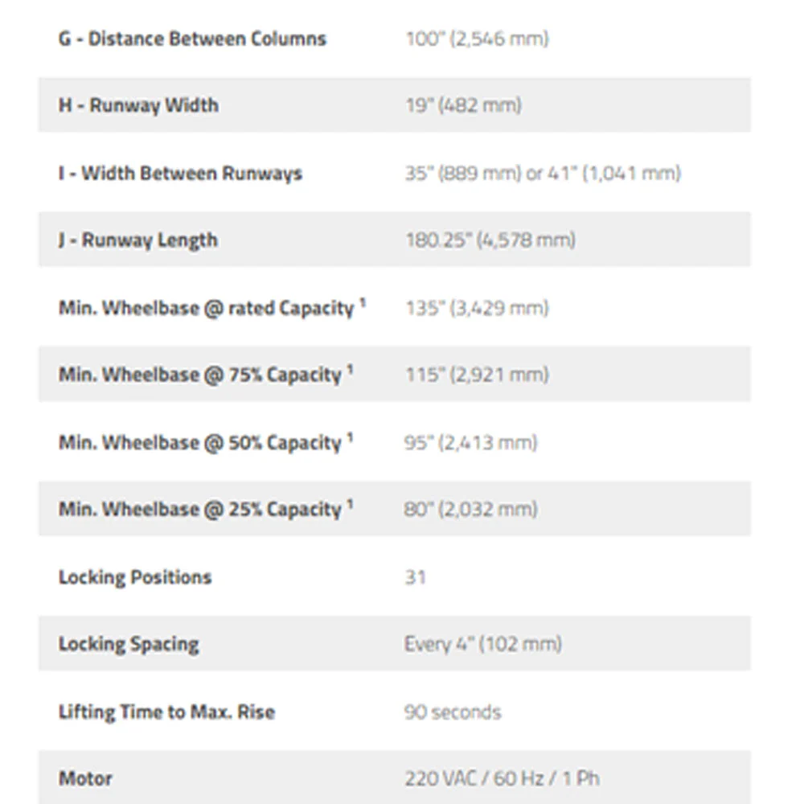Image resolution: width=804 pixels, height=804 pixels.
Task: Click the 'H - Runway Width' row label
Action: pos(138,105)
